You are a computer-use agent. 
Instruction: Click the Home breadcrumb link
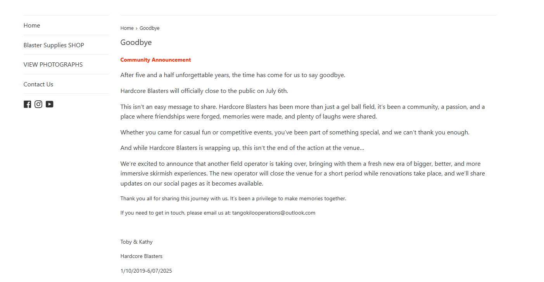[x=127, y=28]
